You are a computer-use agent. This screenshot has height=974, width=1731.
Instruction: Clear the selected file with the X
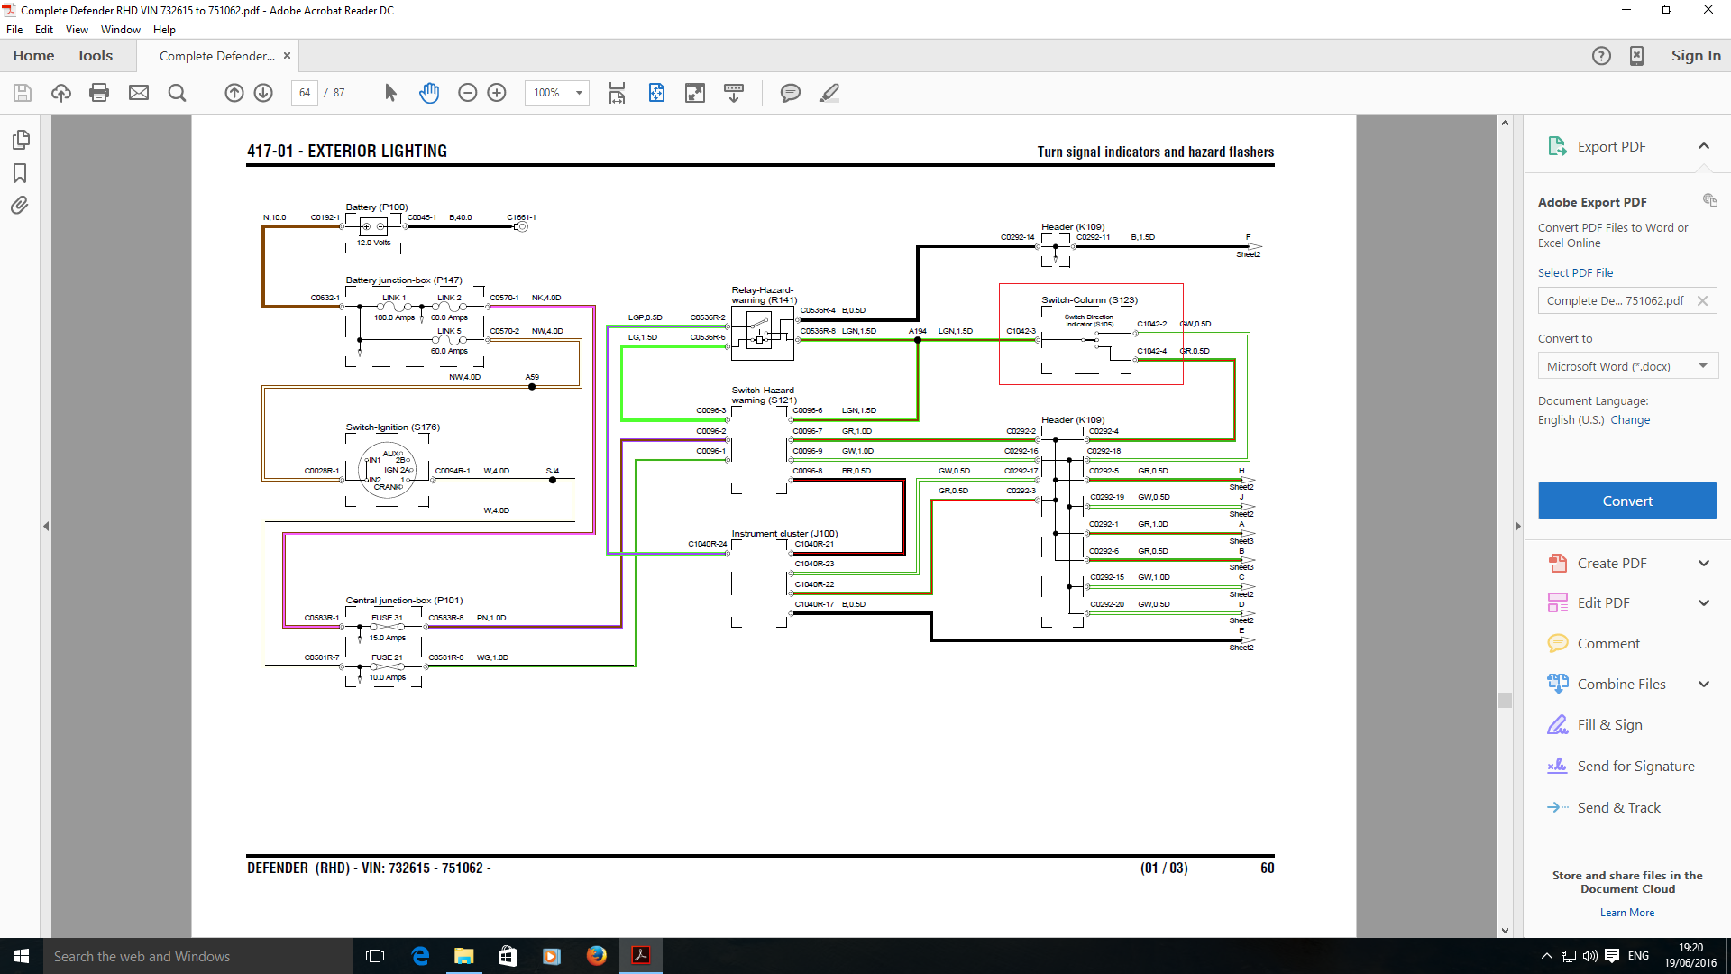click(x=1702, y=301)
